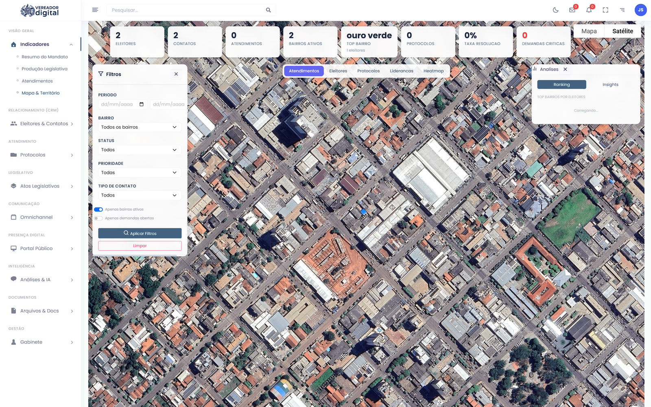Enter fullscreen using the expand icon
The image size is (651, 407).
click(605, 10)
